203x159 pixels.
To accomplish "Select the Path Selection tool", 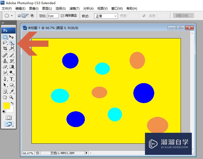I will coord(5,85).
